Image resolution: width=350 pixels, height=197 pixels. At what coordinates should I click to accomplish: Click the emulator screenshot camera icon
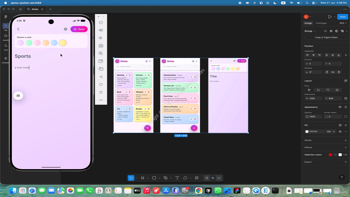point(101,46)
